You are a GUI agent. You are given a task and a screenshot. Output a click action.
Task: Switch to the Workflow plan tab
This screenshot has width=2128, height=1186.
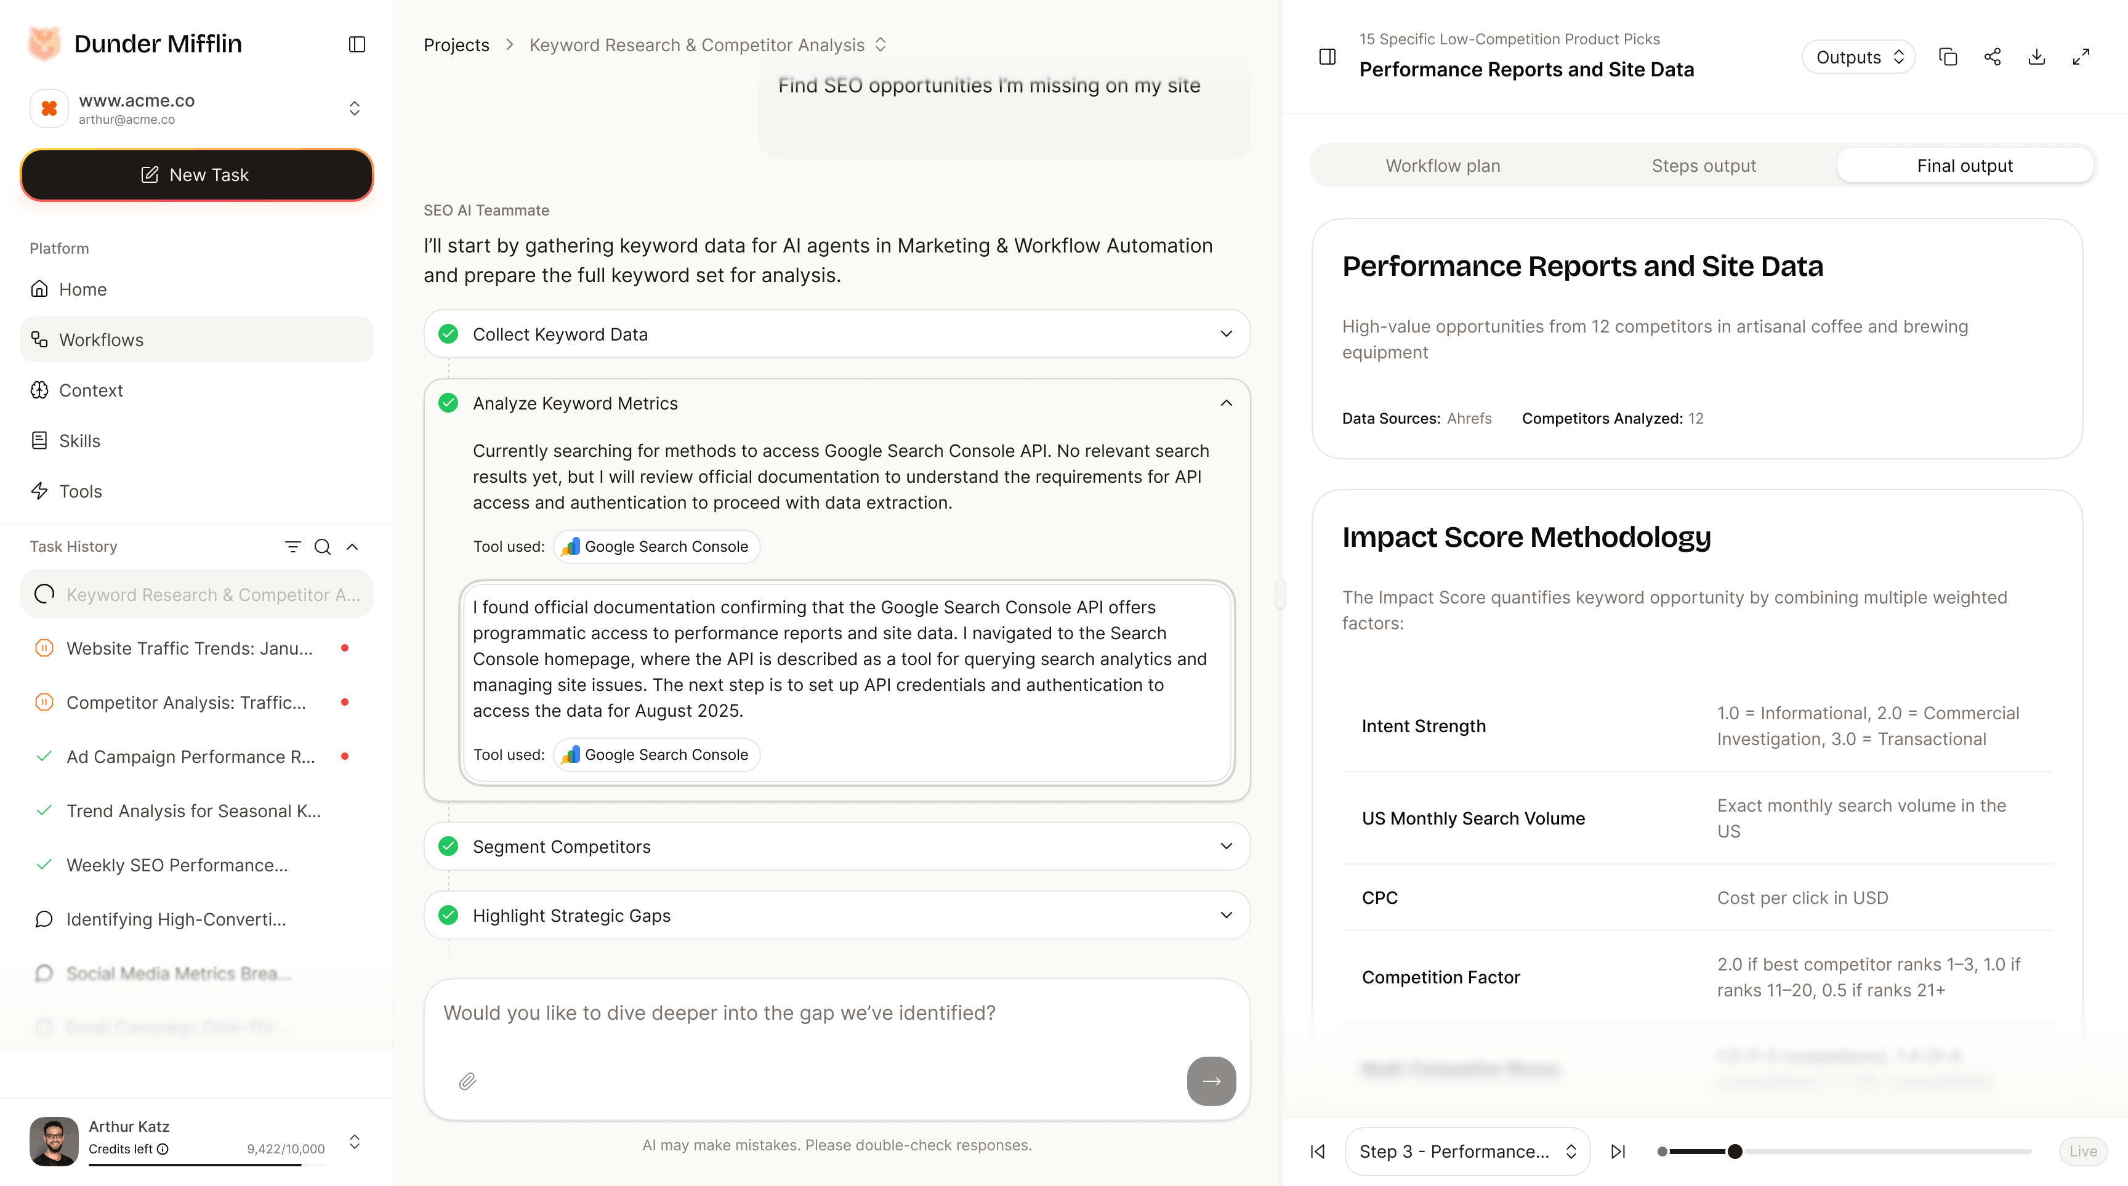1442,165
